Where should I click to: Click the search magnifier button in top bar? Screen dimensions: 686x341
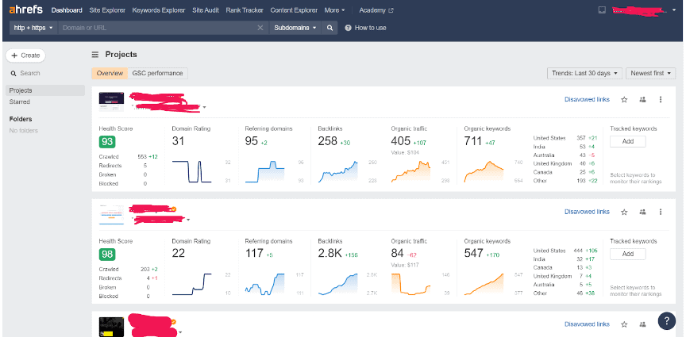(331, 28)
